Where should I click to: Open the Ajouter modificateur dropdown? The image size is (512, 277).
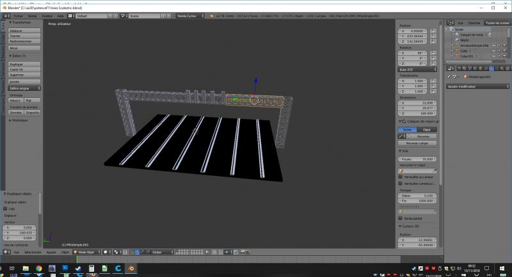point(470,85)
